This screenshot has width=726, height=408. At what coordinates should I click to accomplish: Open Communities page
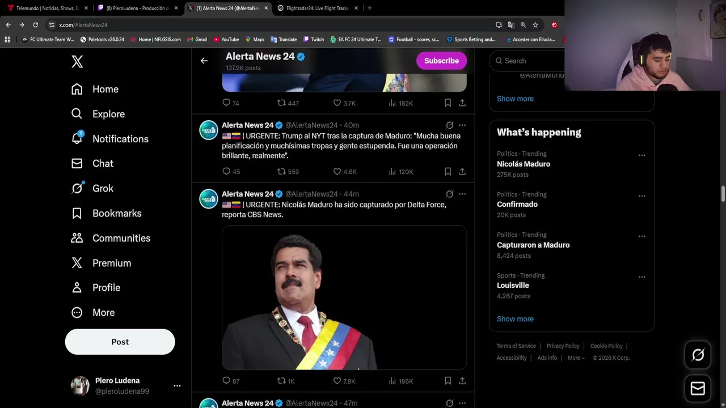point(111,238)
